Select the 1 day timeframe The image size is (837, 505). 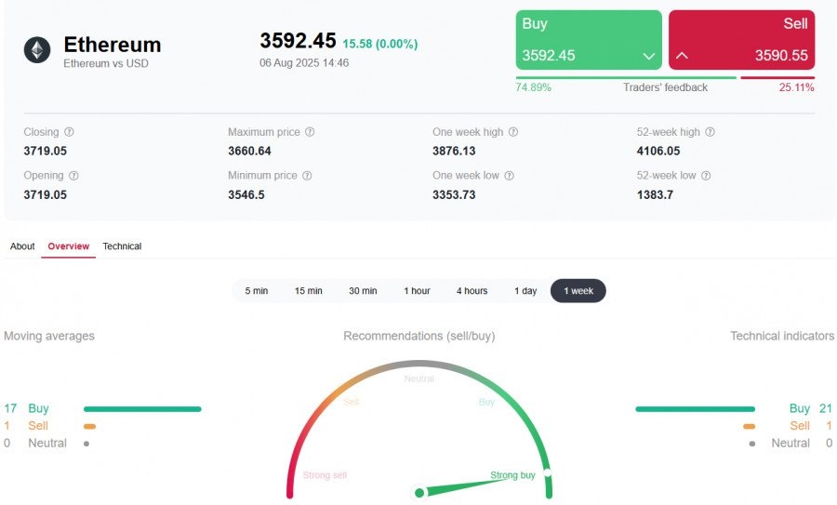(525, 291)
